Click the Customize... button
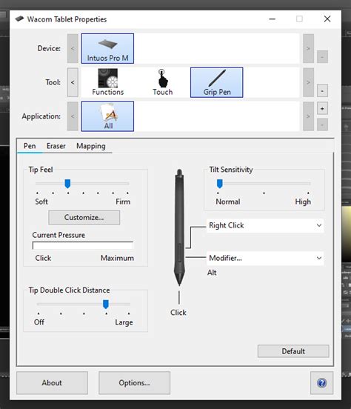 pos(84,218)
